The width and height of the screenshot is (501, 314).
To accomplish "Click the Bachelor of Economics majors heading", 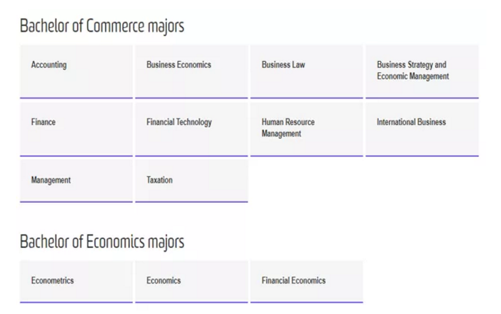I will pos(101,242).
